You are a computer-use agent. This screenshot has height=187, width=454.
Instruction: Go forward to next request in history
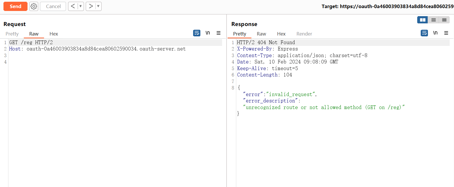91,6
